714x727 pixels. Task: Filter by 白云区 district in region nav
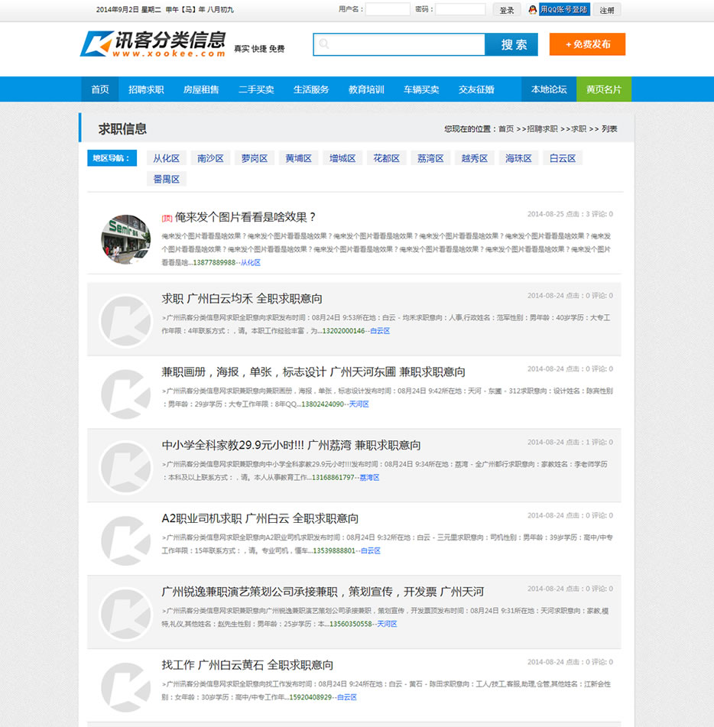click(563, 158)
